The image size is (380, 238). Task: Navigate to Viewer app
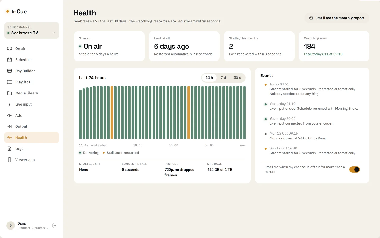click(32, 160)
